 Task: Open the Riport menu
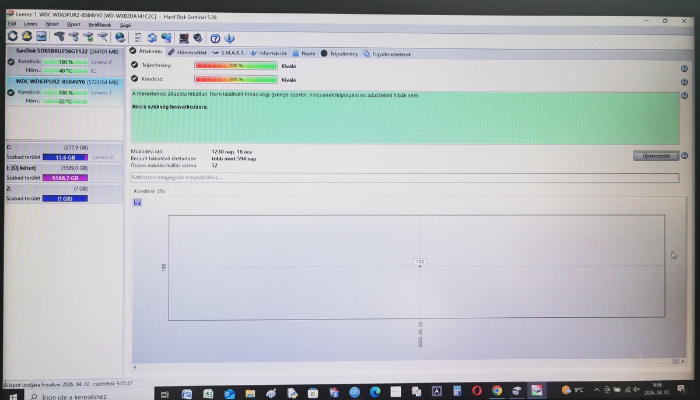pos(73,24)
